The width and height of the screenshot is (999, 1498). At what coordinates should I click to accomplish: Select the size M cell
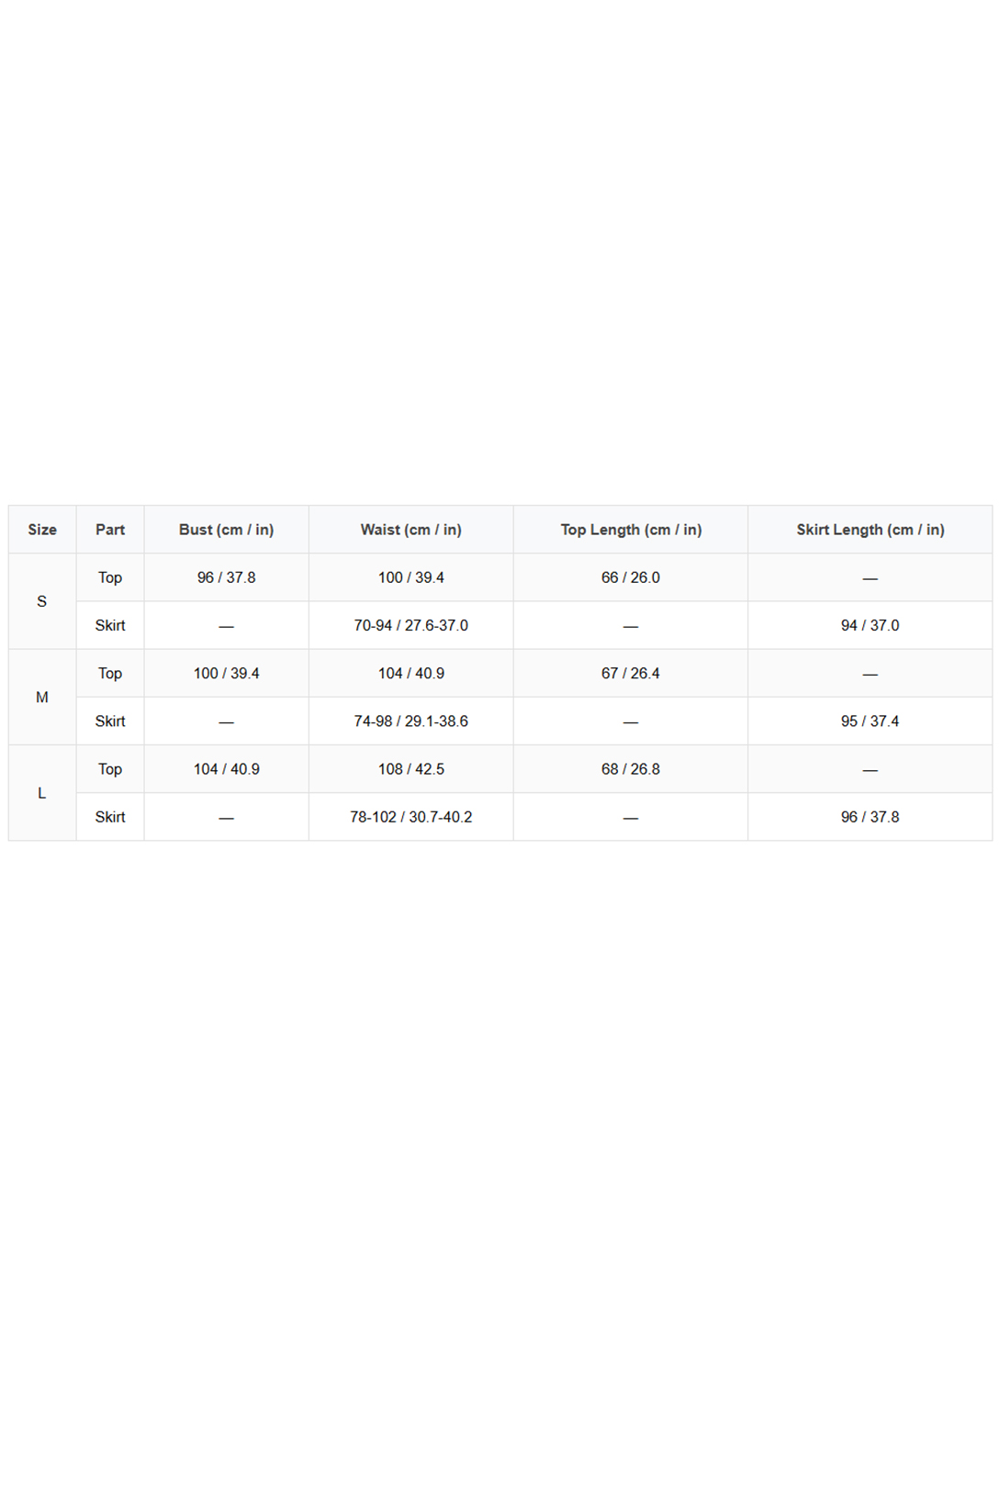(42, 698)
